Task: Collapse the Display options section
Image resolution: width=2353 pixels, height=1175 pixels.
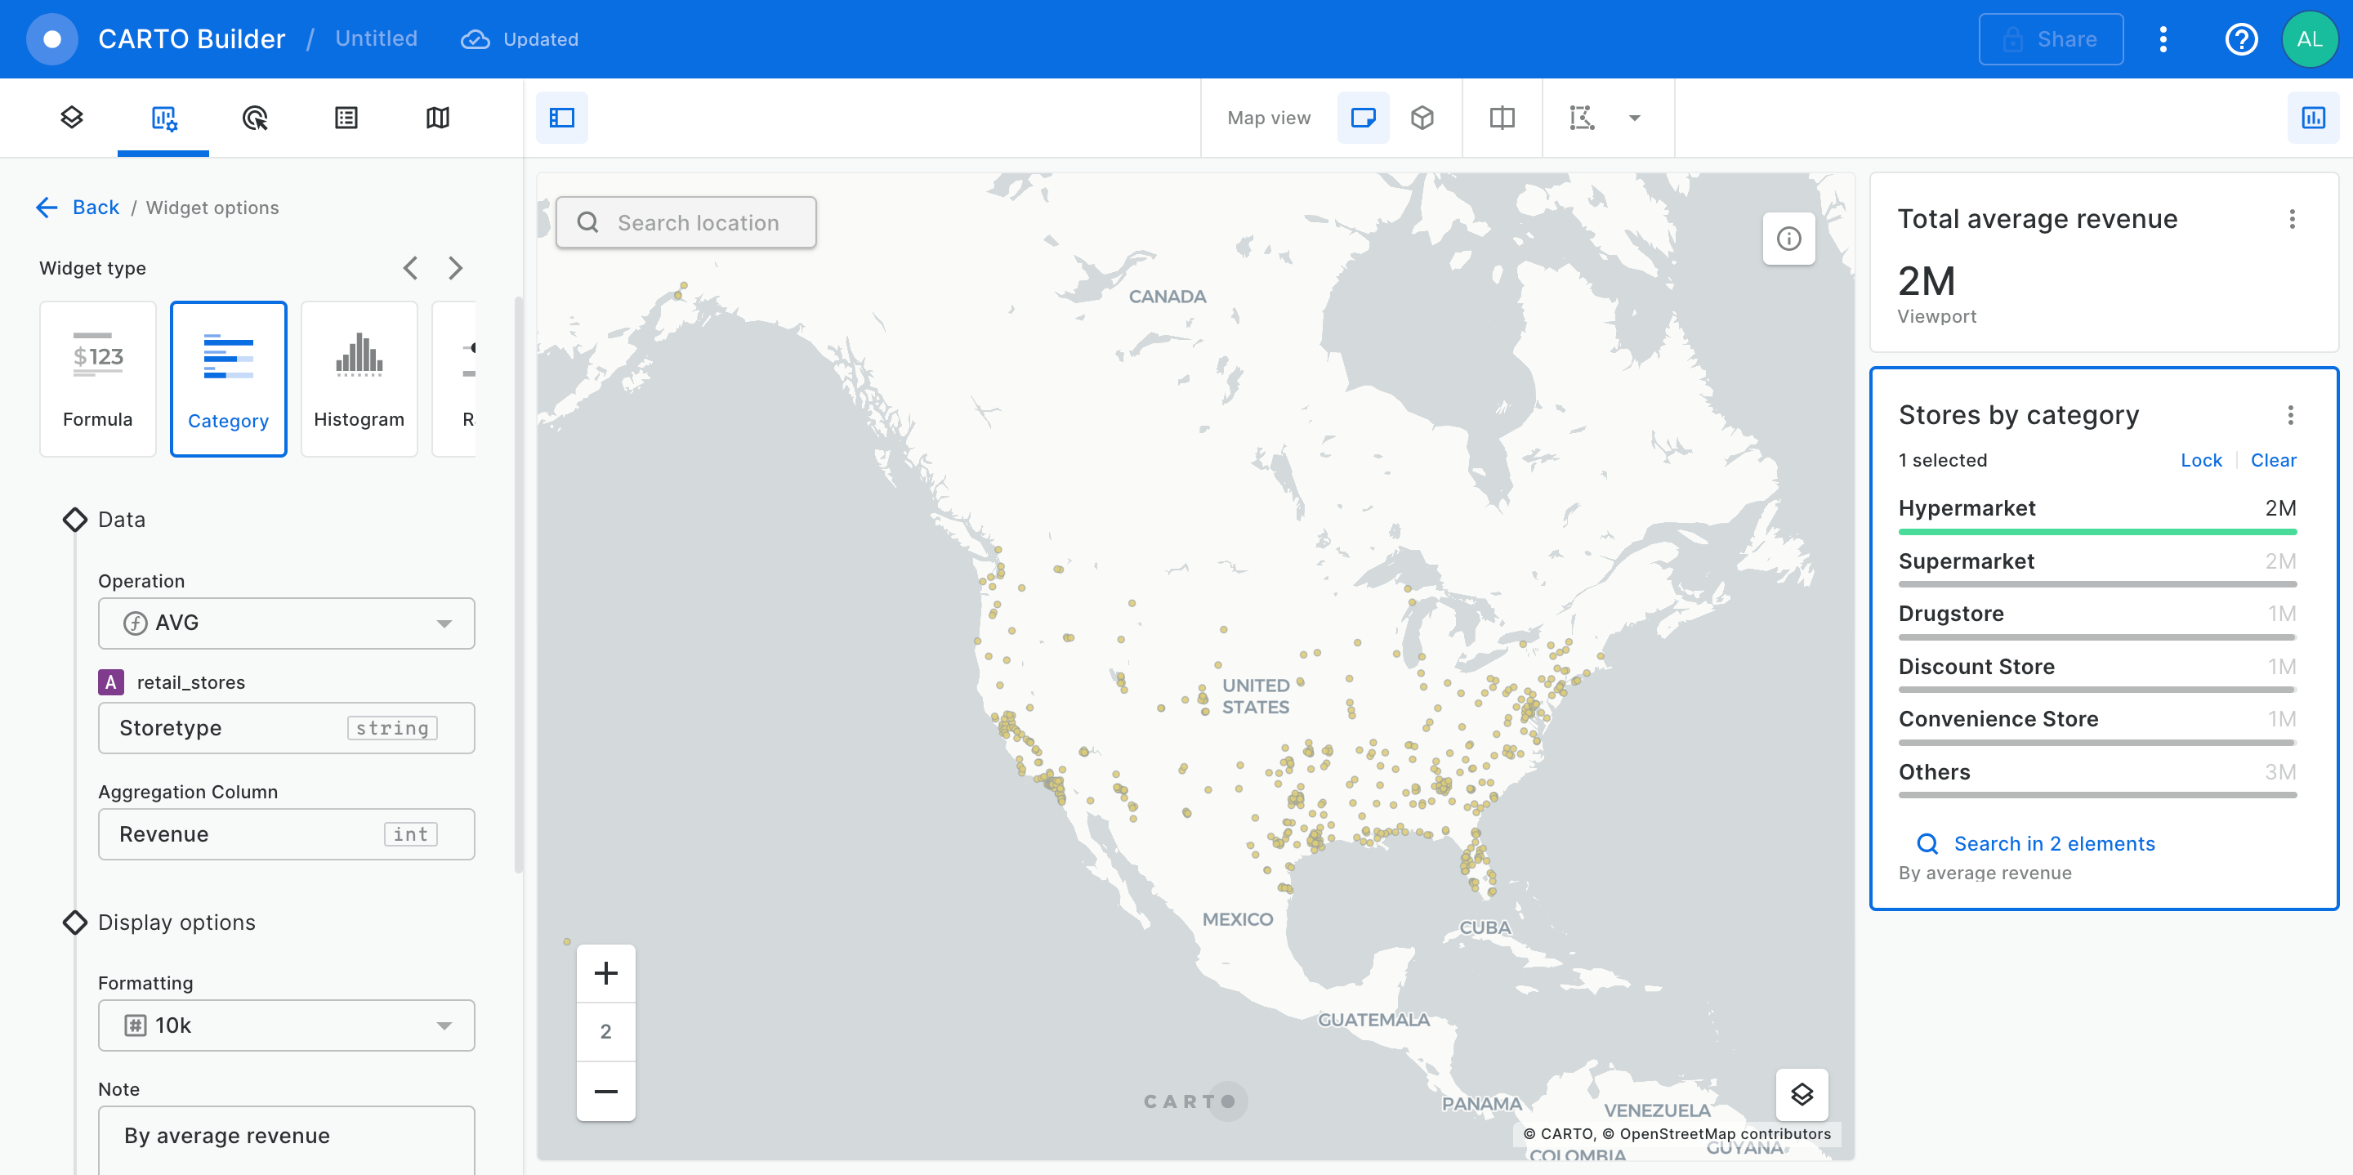Action: coord(75,922)
